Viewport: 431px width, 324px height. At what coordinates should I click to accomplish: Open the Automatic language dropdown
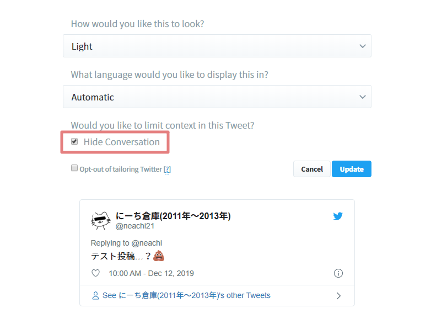217,97
